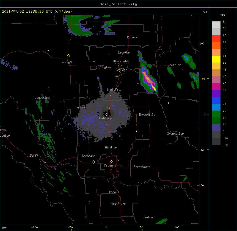237x231 pixels.
Task: Click the Limestone label
Action: click(42, 98)
